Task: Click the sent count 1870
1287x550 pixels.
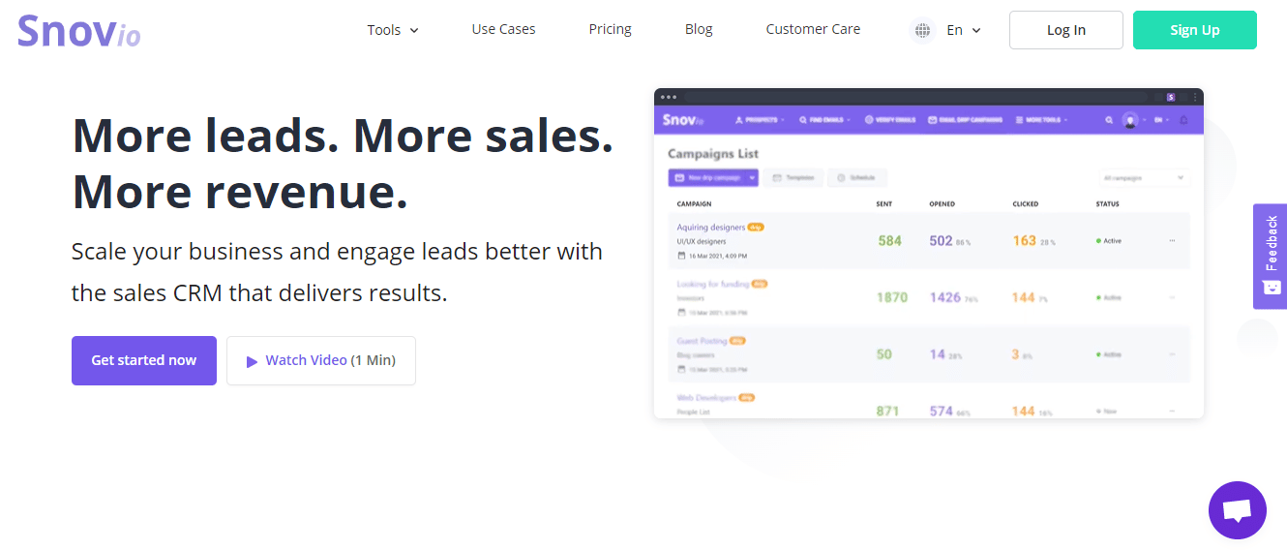Action: 892,297
